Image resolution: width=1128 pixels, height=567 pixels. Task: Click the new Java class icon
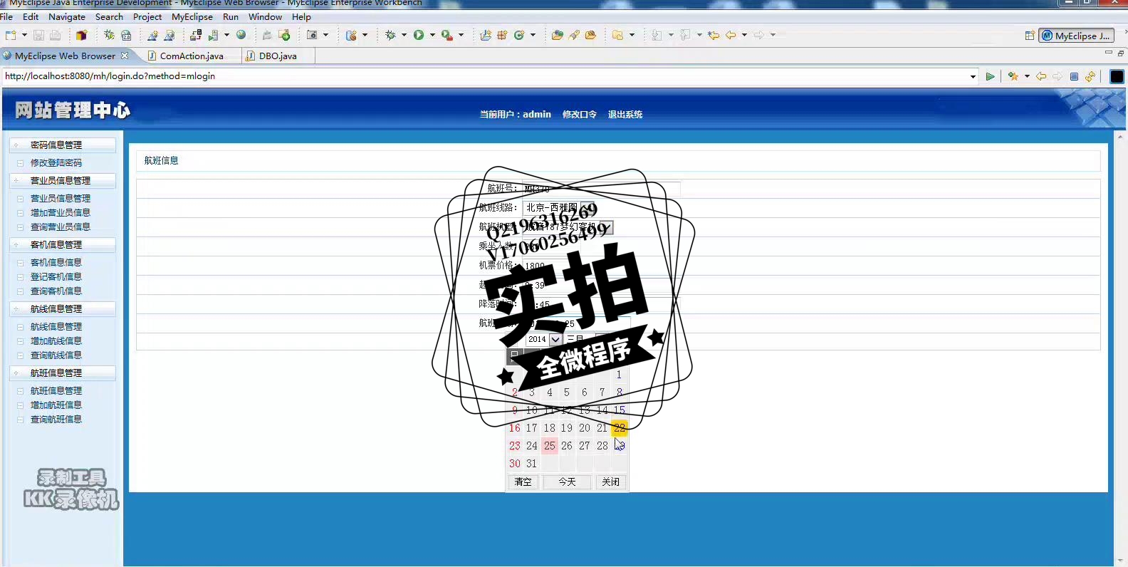(519, 35)
